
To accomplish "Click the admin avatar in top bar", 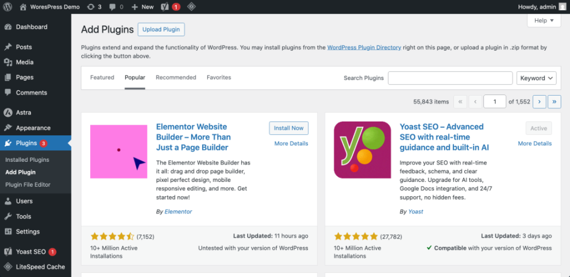I will point(562,6).
